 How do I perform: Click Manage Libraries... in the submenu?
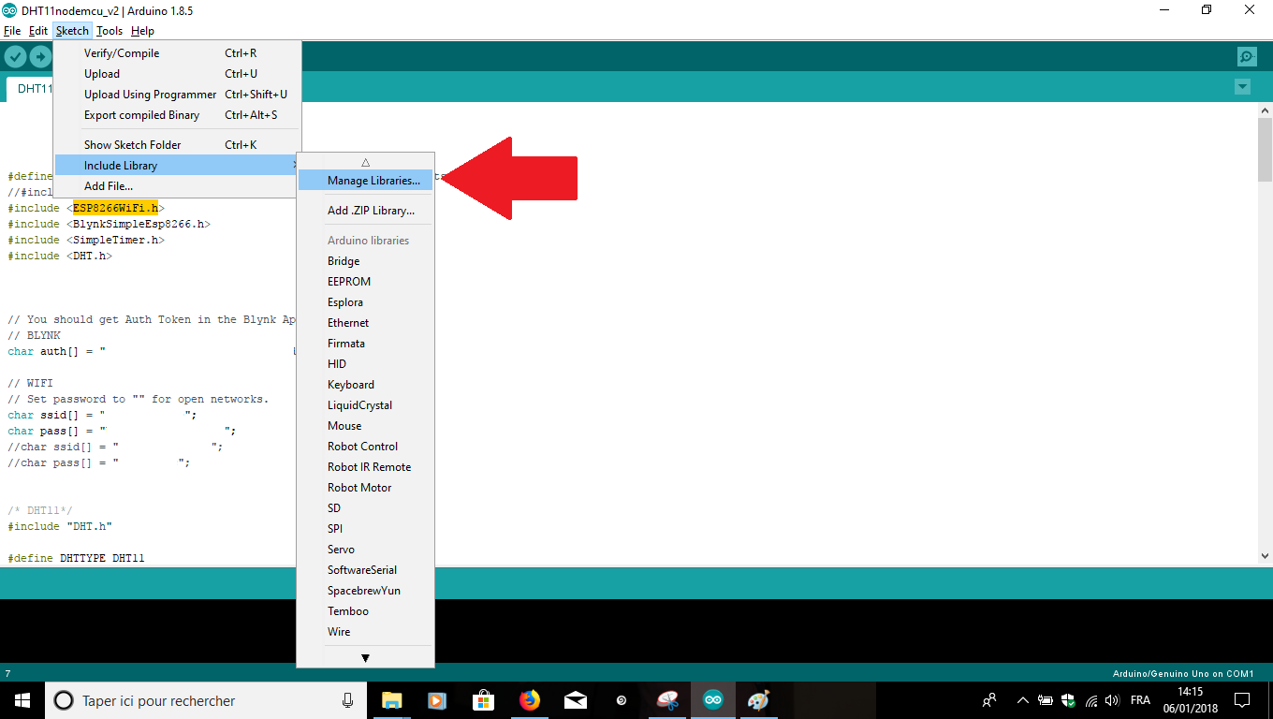(365, 181)
